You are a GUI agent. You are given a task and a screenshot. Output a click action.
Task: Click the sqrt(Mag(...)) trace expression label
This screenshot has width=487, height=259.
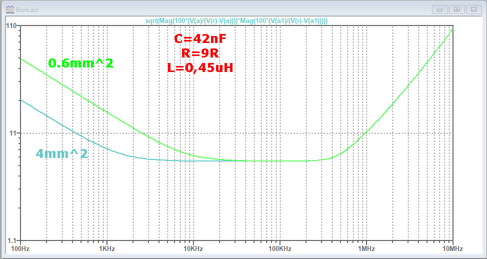coord(236,20)
